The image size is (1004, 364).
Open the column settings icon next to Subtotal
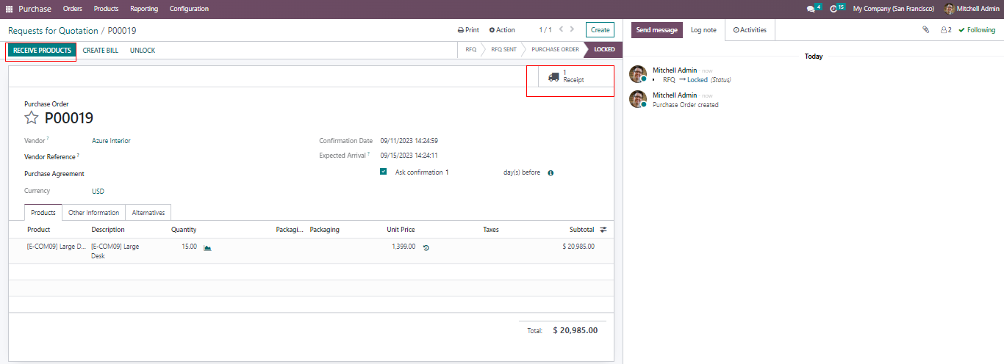pyautogui.click(x=603, y=230)
